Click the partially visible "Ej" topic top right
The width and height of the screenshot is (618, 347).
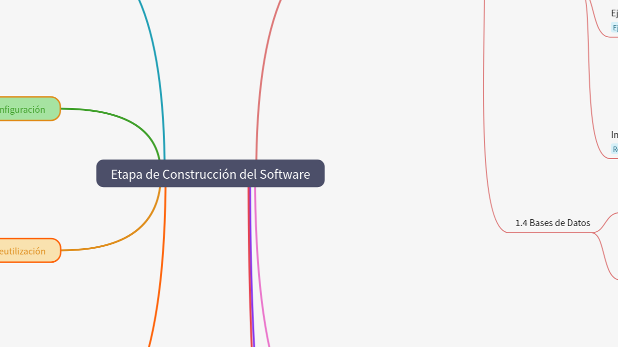(x=614, y=13)
